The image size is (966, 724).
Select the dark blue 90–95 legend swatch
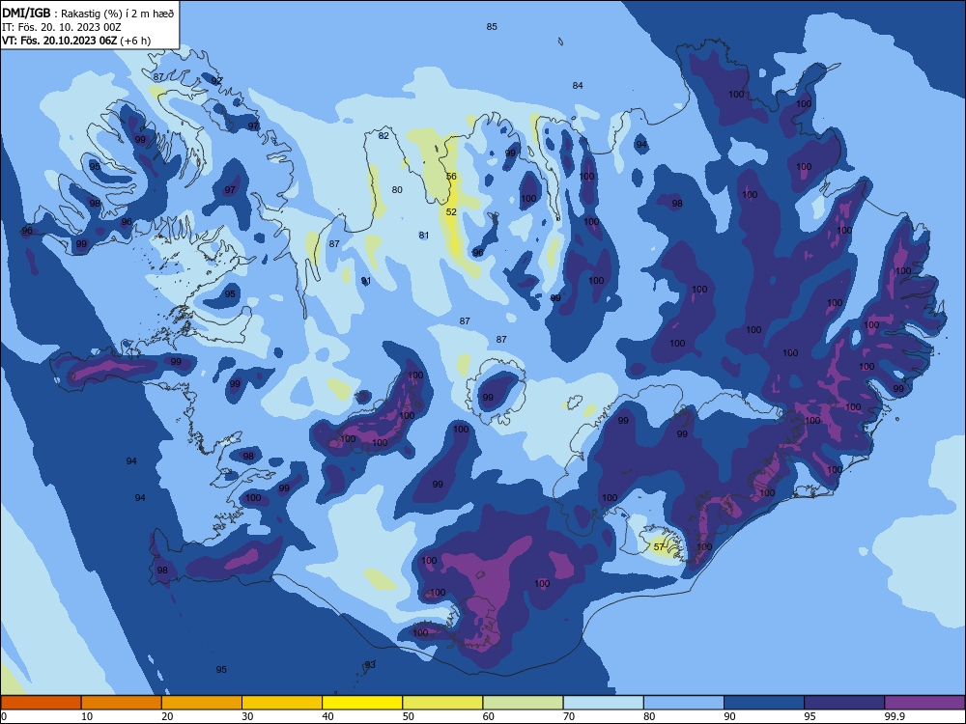coord(764,703)
